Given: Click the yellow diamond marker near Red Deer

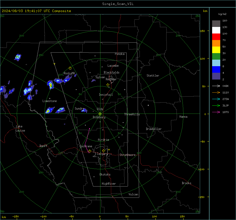Looking at the screenshot, I should click(x=108, y=85).
